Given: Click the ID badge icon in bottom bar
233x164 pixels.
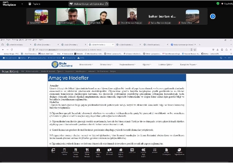Looking at the screenshot, I should pos(98,150).
